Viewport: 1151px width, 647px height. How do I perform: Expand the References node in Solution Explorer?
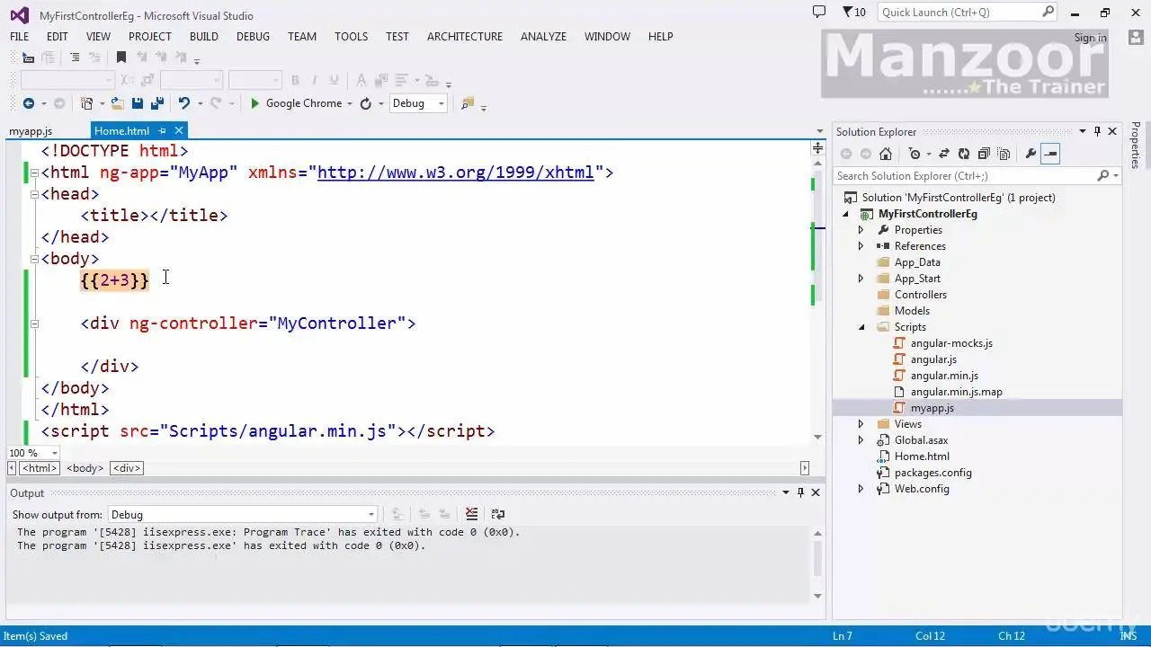tap(861, 246)
